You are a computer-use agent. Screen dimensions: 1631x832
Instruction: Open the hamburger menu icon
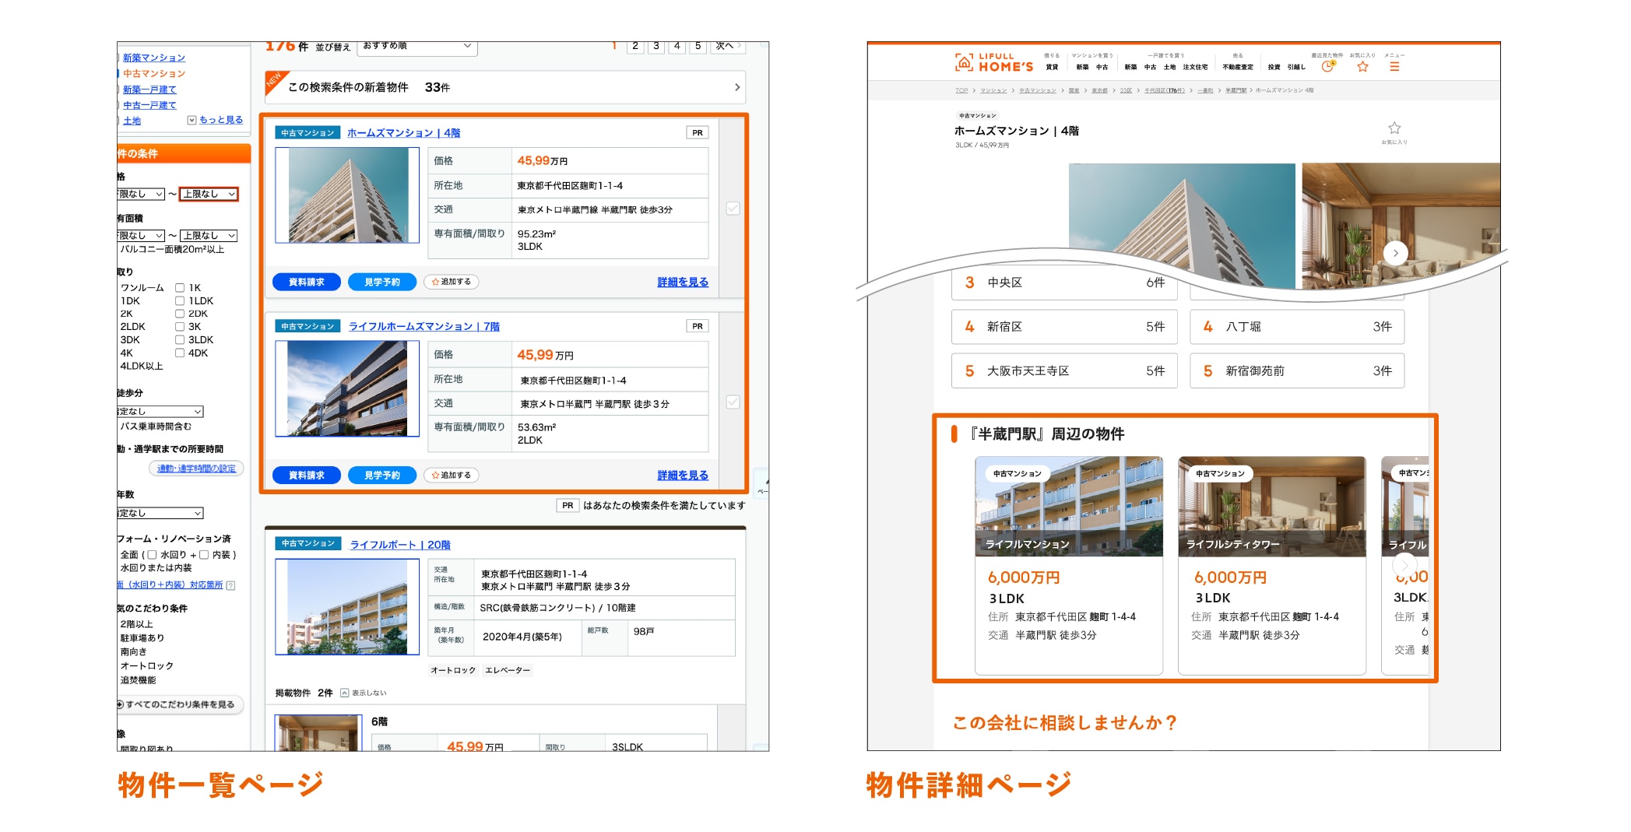point(1394,67)
